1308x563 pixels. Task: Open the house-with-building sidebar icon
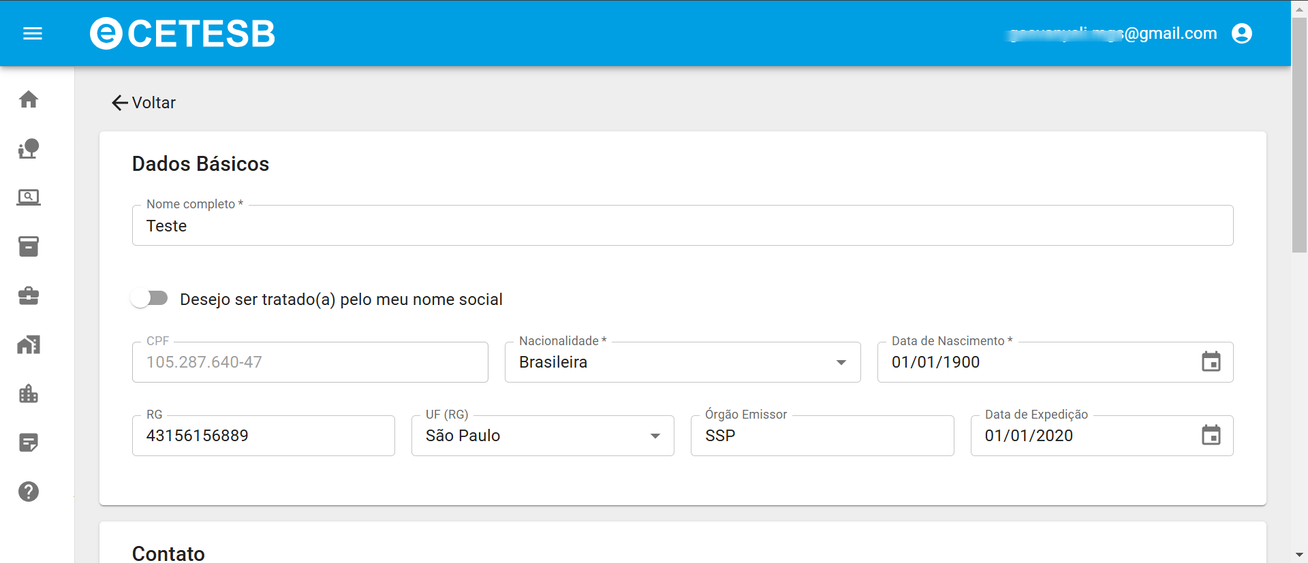[29, 344]
